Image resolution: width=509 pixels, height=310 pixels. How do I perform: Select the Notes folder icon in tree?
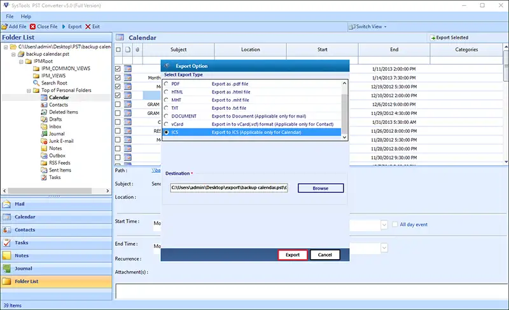44,148
